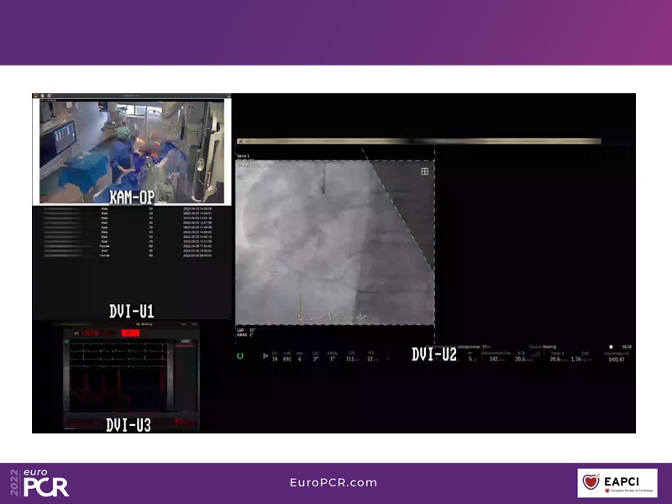Image resolution: width=672 pixels, height=504 pixels.
Task: Click the yellow progress bar above the angiogram
Action: [418, 141]
